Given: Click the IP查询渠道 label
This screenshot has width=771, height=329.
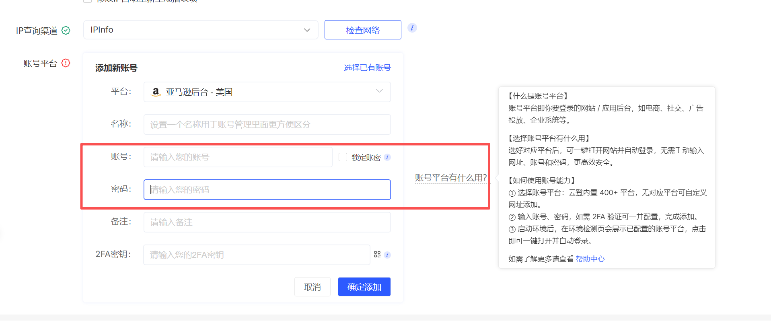Looking at the screenshot, I should (37, 31).
